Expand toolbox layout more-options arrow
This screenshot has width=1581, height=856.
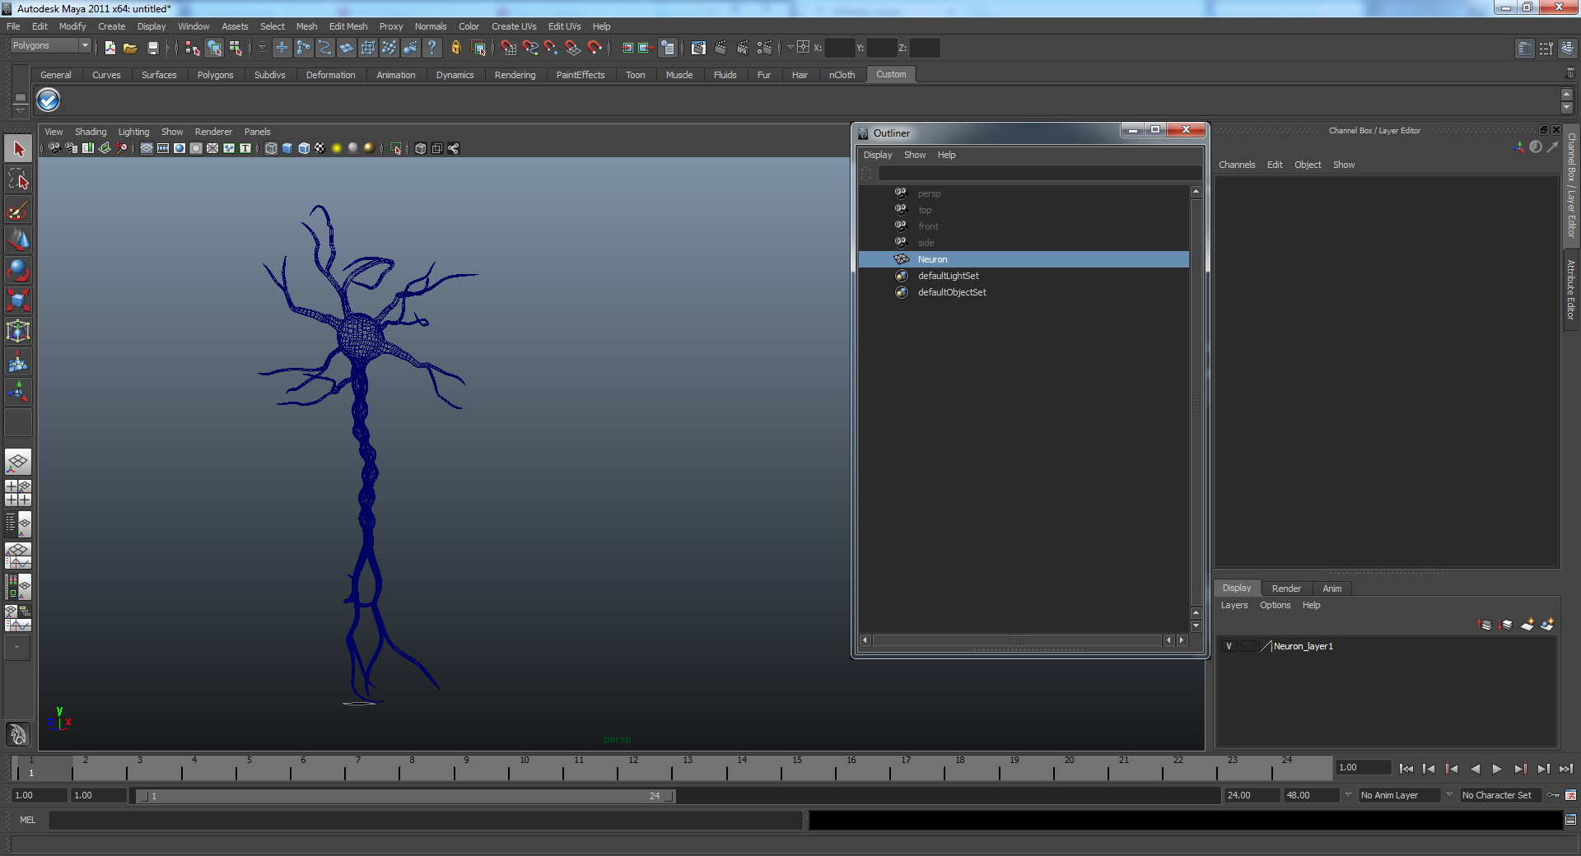pyautogui.click(x=17, y=648)
